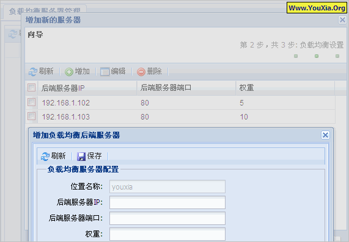
Task: Close the 增加新的服务器 wizard window
Action: click(342, 20)
